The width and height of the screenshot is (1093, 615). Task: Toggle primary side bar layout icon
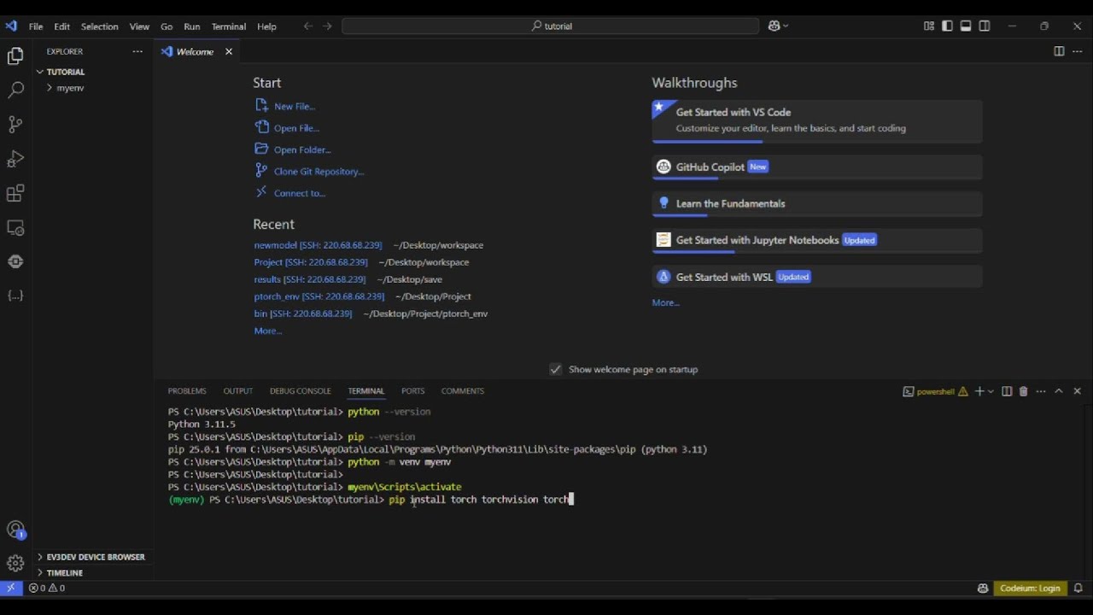pos(947,26)
